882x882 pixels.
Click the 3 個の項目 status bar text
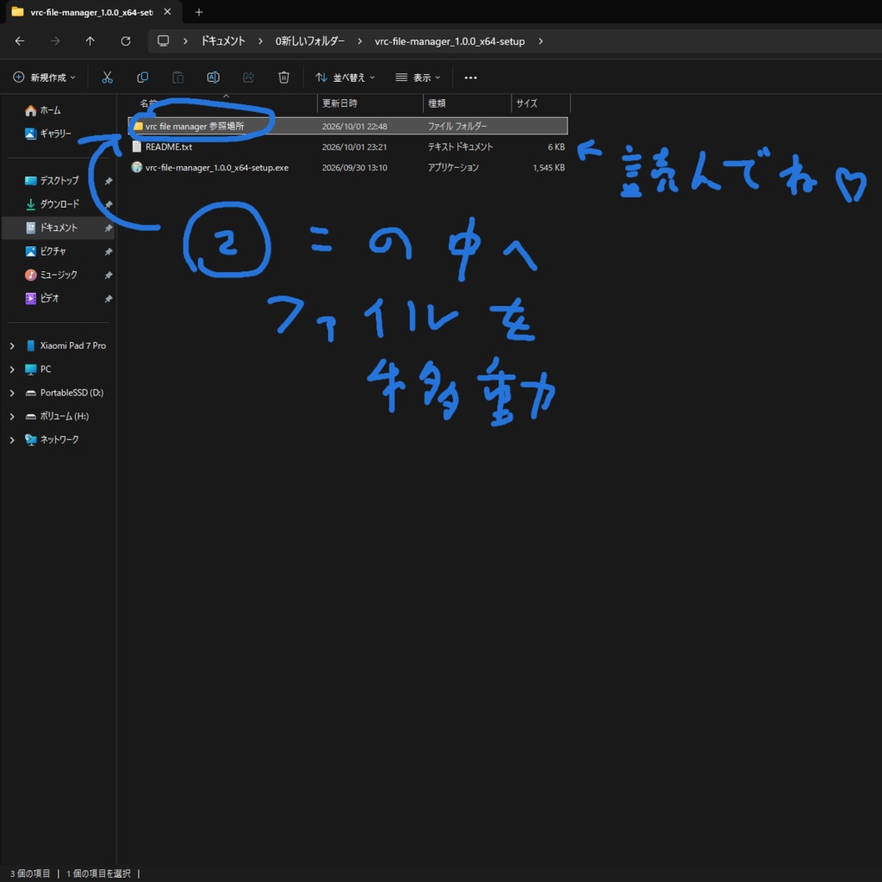pyautogui.click(x=30, y=873)
